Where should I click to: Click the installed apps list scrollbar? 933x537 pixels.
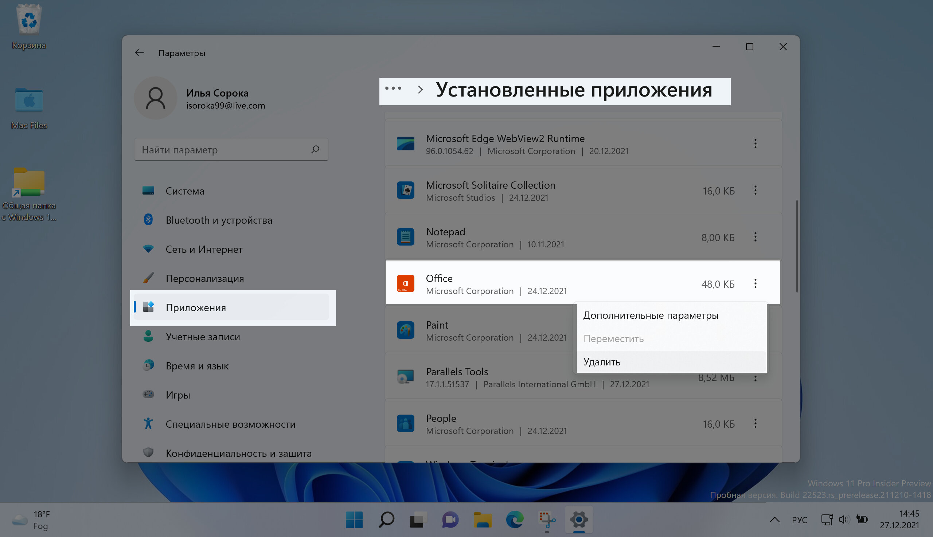coord(797,246)
